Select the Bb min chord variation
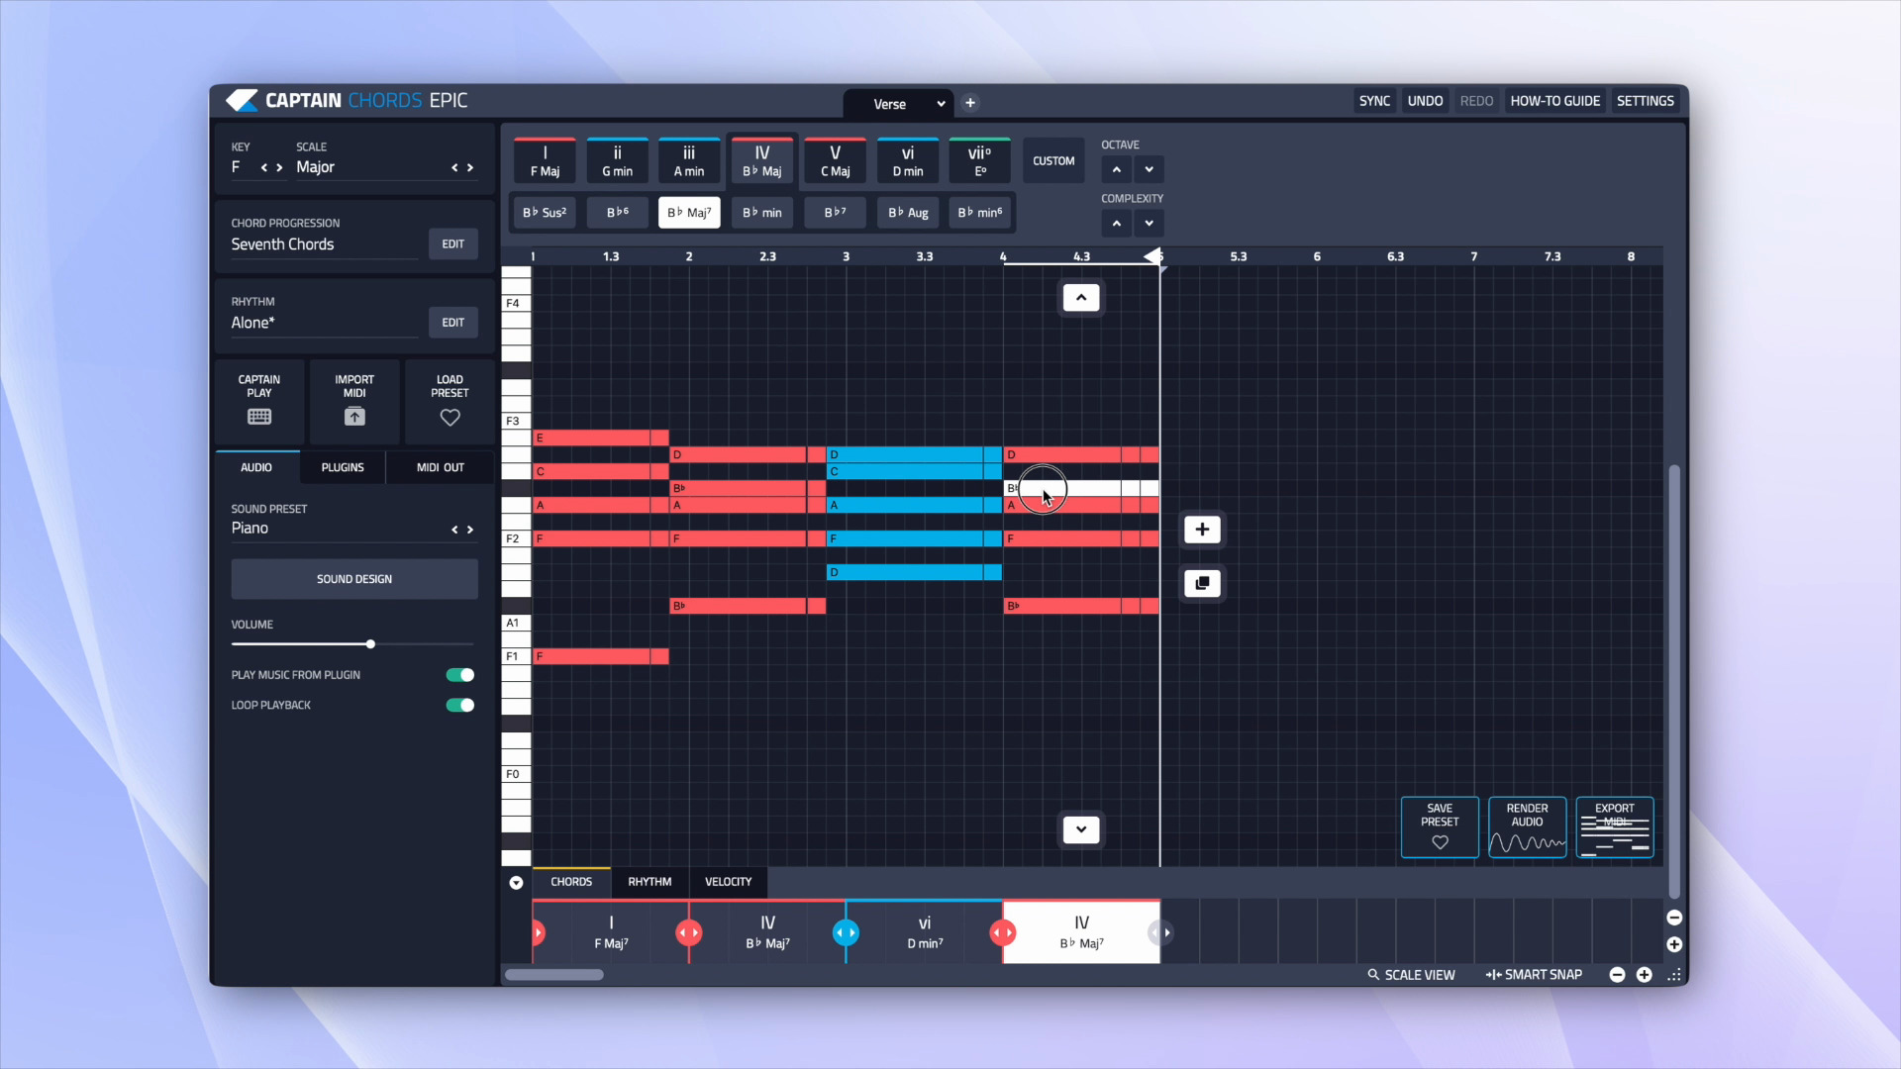The image size is (1901, 1069). 761,213
